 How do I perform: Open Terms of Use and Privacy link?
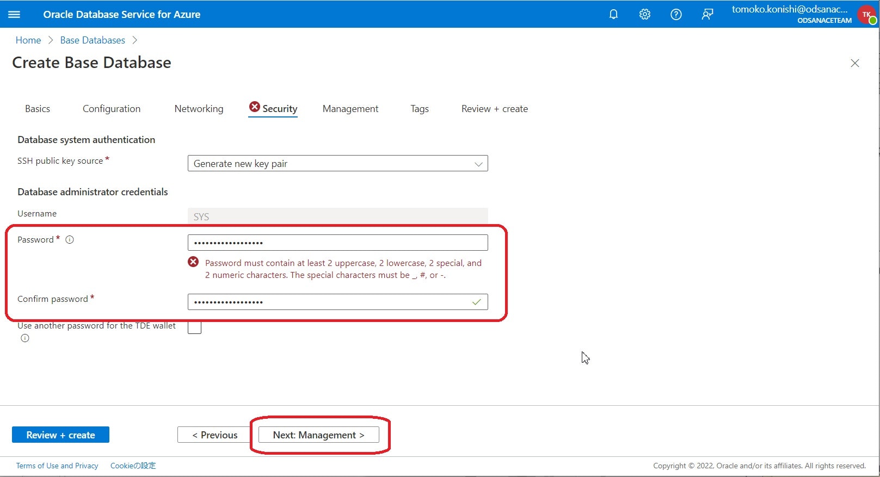(x=57, y=466)
